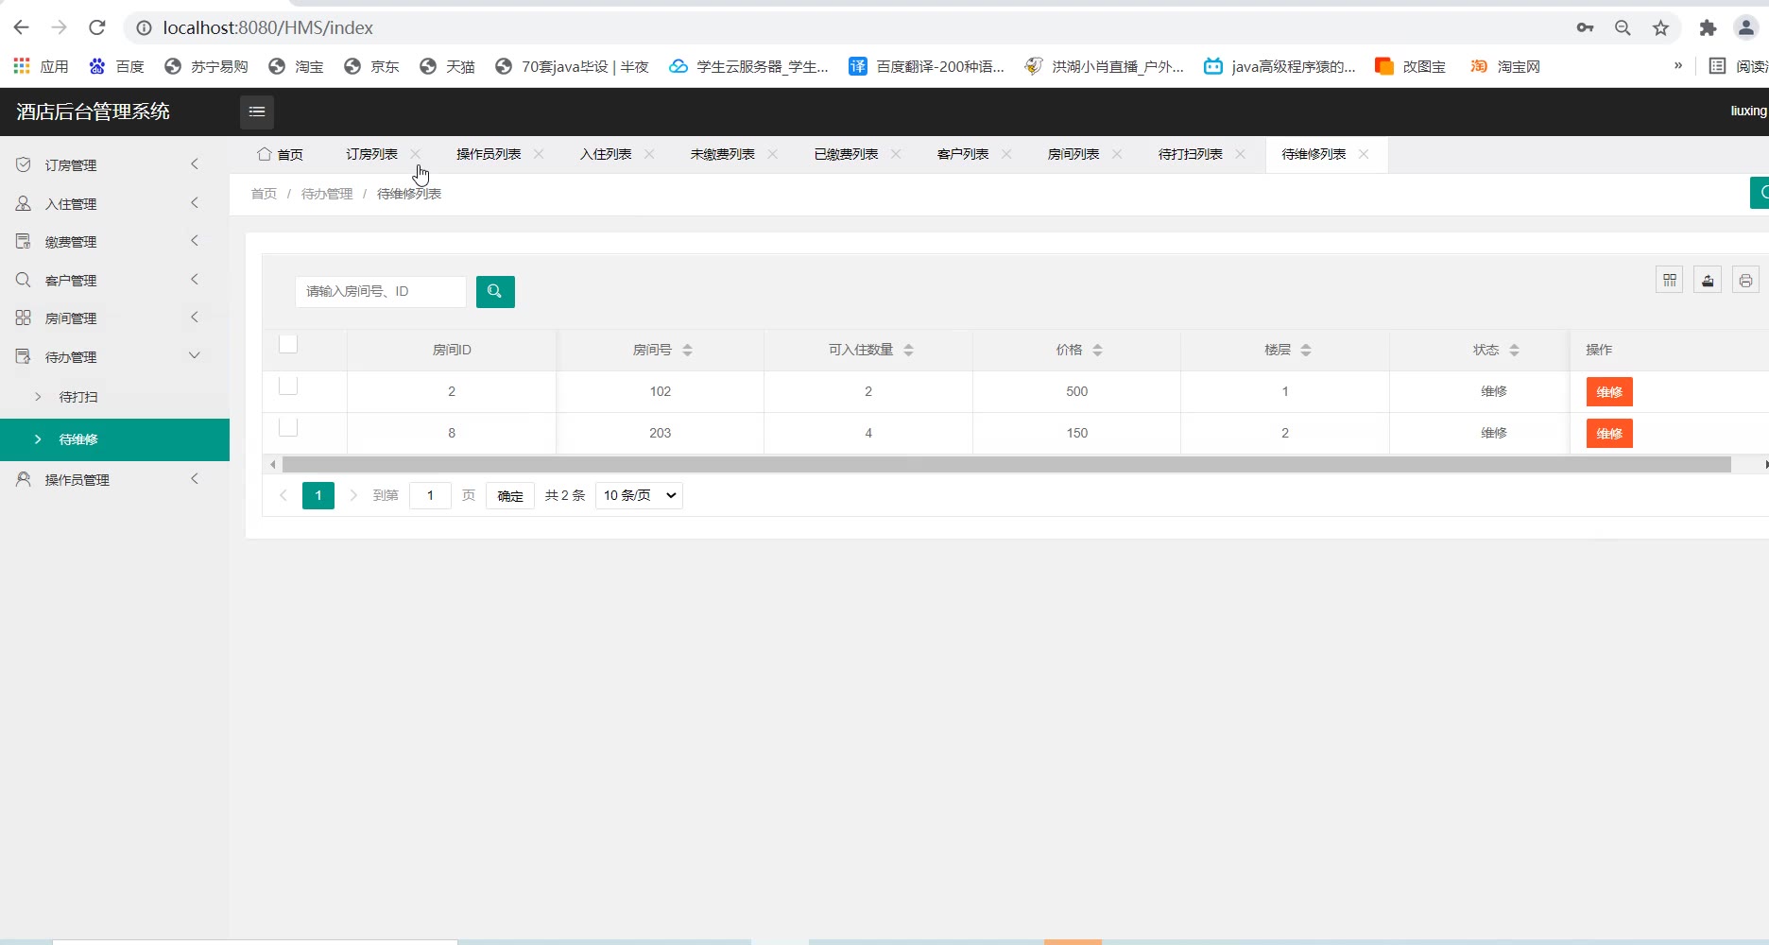Image resolution: width=1769 pixels, height=945 pixels.
Task: Click the 确定 page jump button
Action: pyautogui.click(x=510, y=495)
